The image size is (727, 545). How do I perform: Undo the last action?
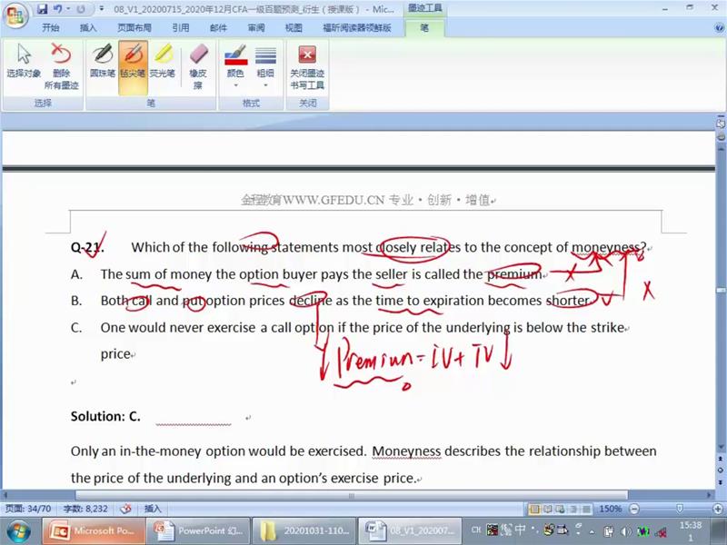pos(57,9)
